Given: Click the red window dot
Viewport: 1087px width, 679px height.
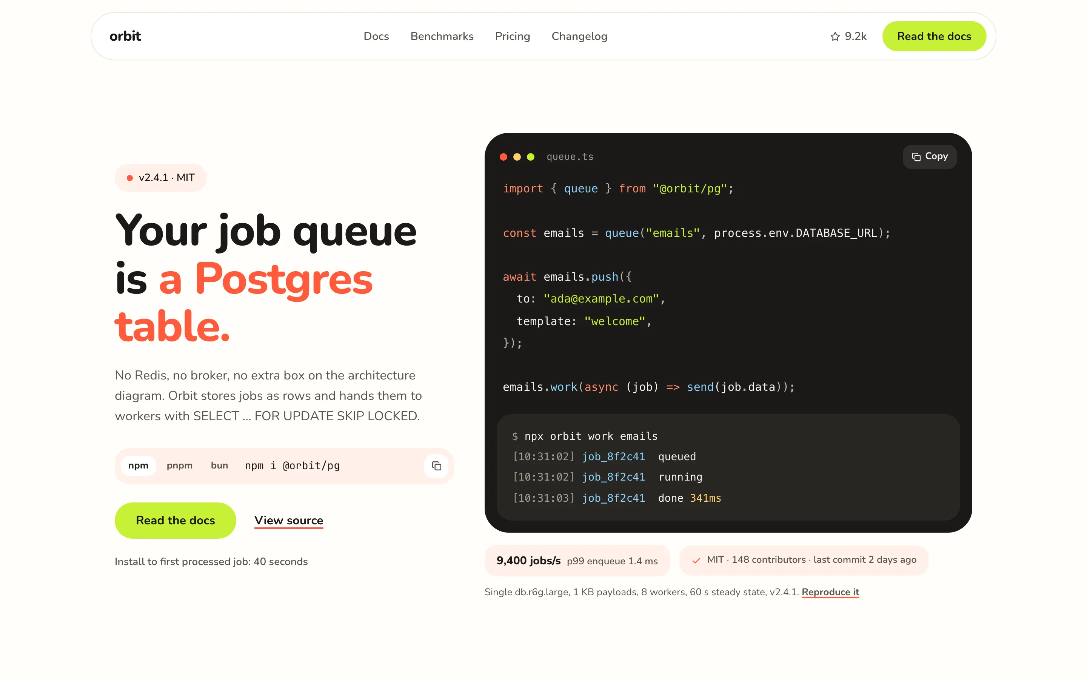Looking at the screenshot, I should pos(503,157).
